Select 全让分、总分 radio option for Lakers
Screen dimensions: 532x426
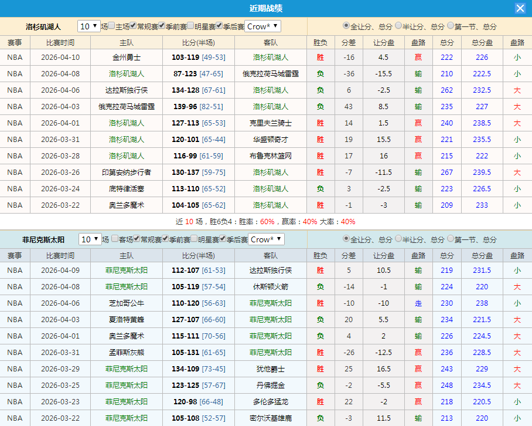[x=347, y=26]
